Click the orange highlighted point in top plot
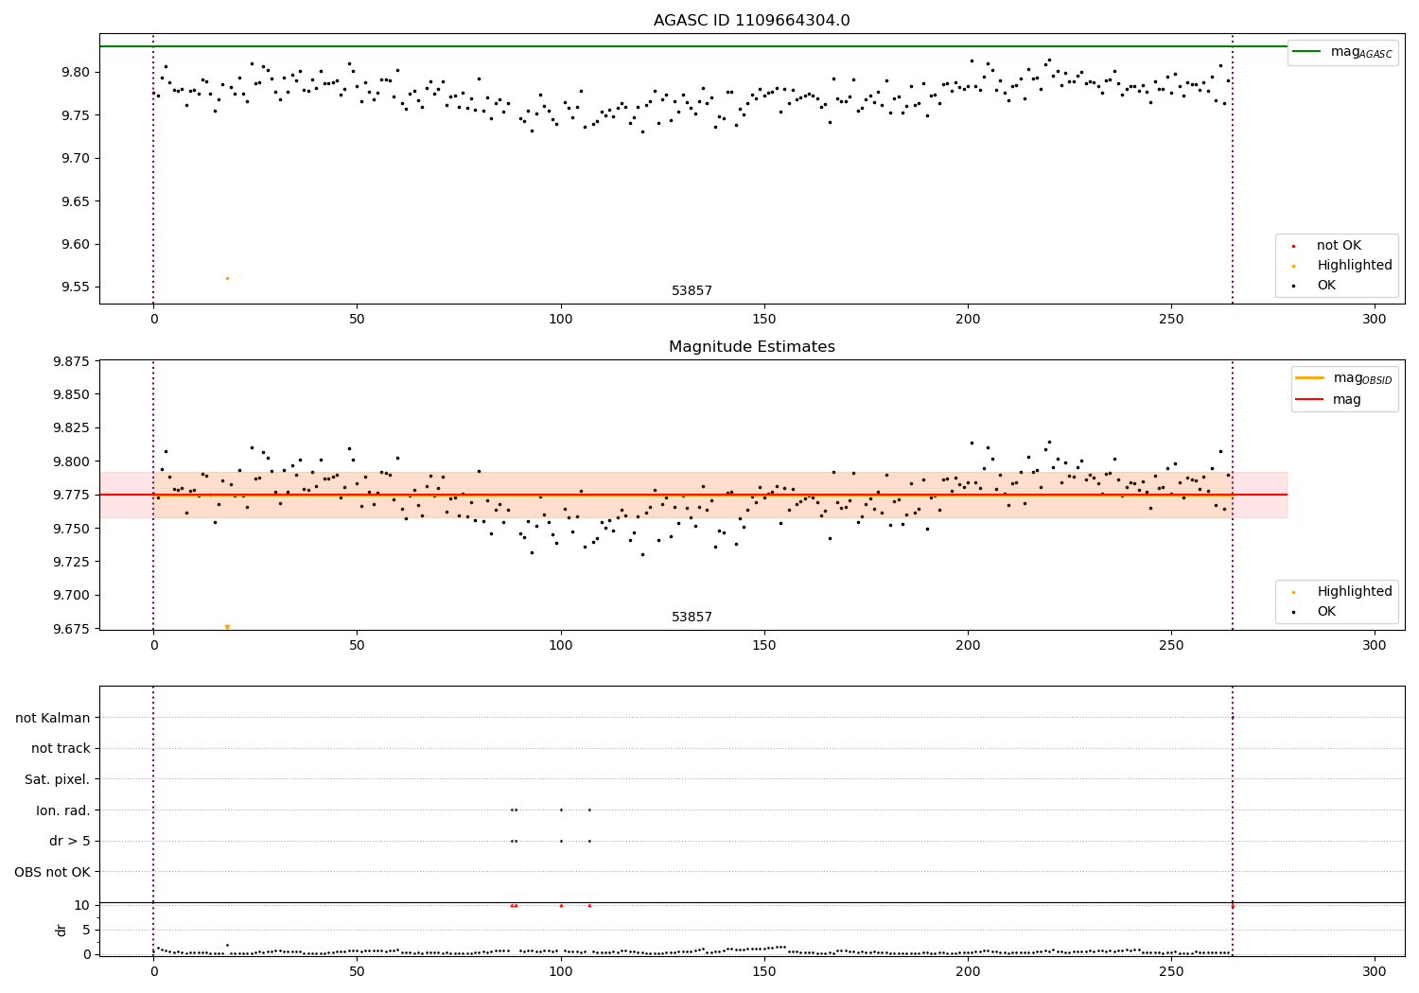 pyautogui.click(x=227, y=278)
